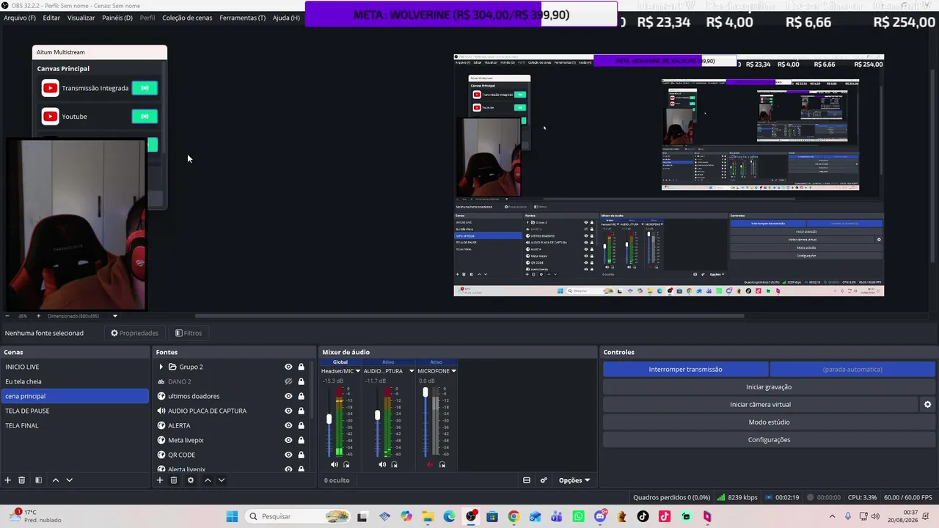Hide the ALERTA source
The image size is (939, 528).
click(288, 425)
